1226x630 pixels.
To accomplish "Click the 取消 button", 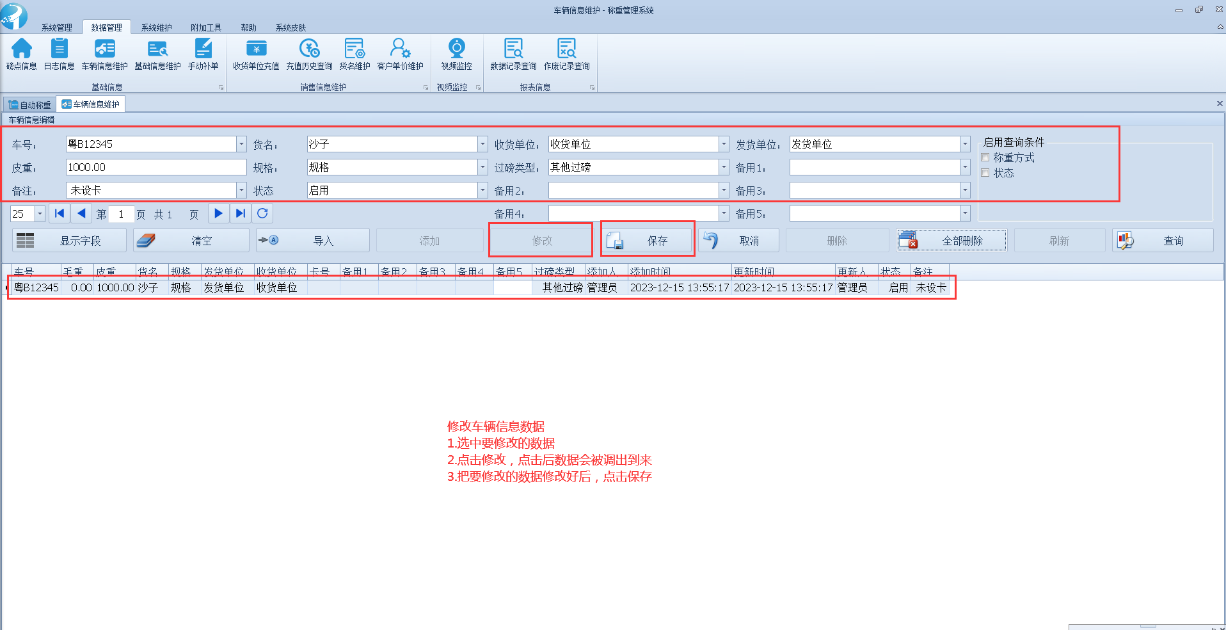I will coord(738,241).
